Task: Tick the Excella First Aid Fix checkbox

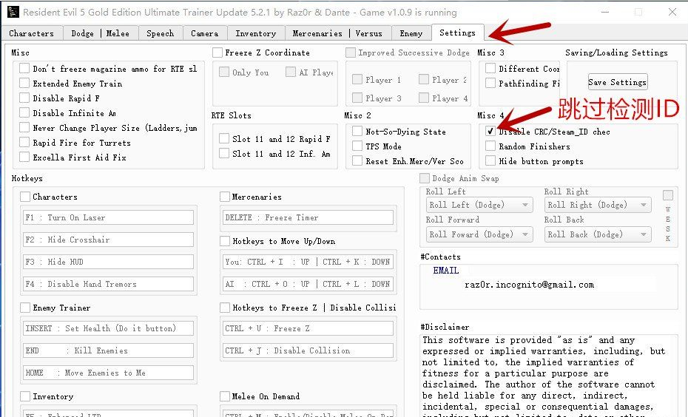Action: coord(25,157)
